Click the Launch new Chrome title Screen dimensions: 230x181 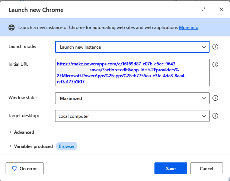[36, 10]
